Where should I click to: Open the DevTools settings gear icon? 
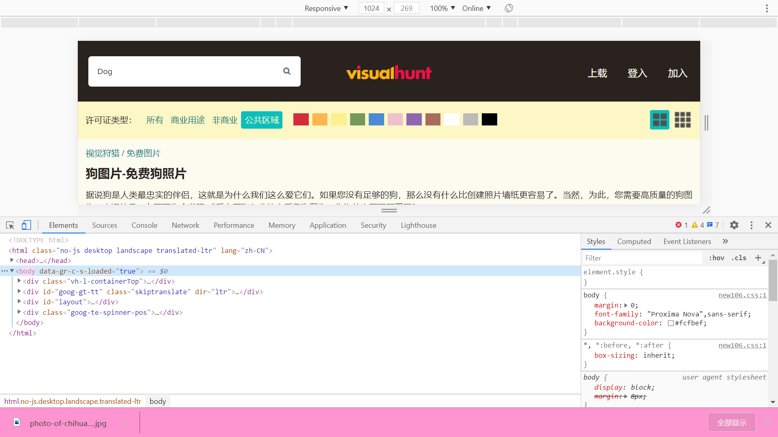(x=735, y=225)
